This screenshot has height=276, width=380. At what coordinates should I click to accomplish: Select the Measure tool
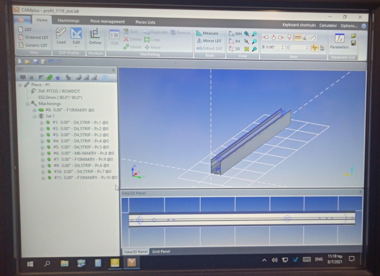click(207, 33)
